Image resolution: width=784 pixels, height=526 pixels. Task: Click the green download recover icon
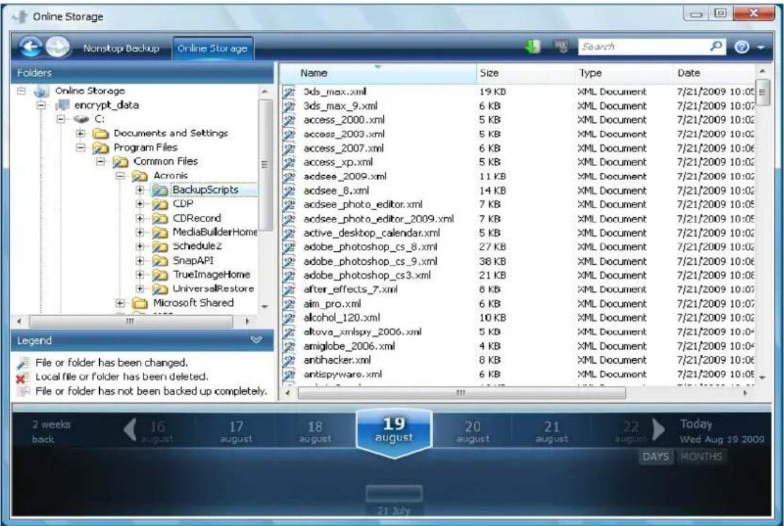point(533,47)
